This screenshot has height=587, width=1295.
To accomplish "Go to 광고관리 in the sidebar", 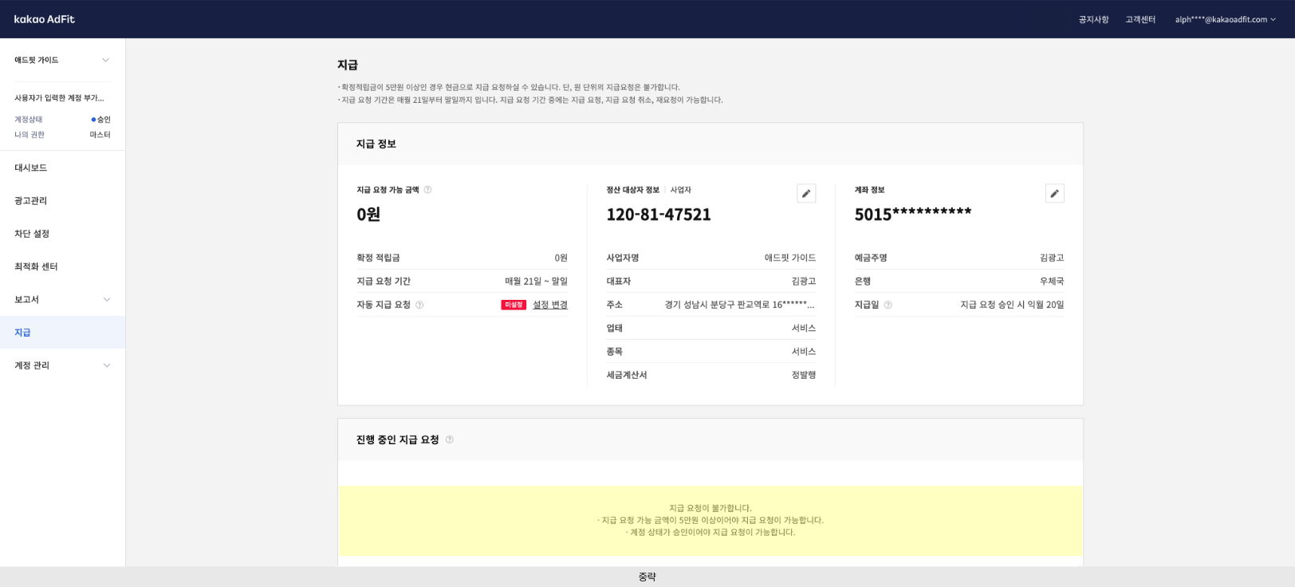I will (31, 201).
